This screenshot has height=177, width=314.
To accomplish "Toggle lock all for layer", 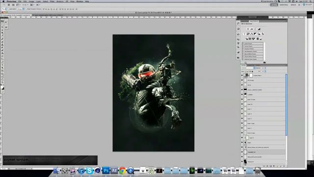I will [x=252, y=71].
